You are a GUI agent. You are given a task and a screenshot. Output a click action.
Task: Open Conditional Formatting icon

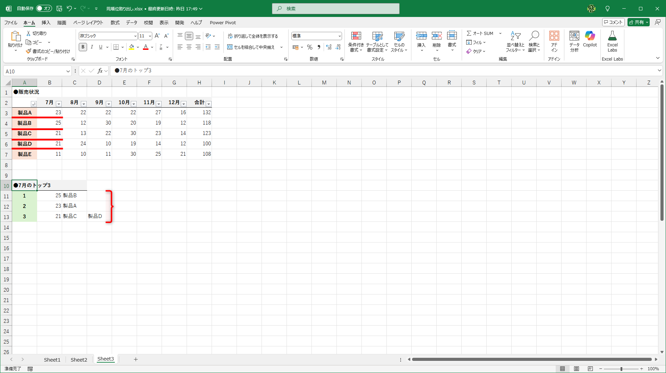[356, 36]
